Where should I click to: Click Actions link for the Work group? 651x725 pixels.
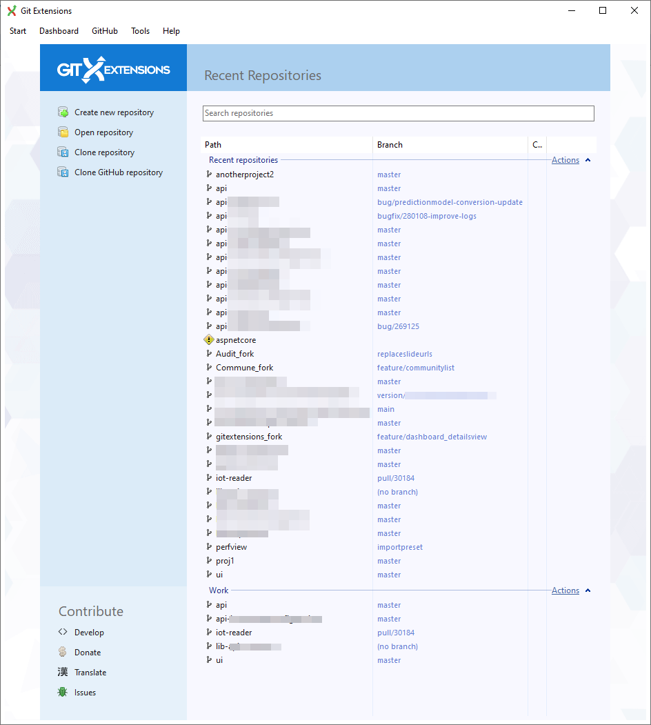pyautogui.click(x=565, y=590)
